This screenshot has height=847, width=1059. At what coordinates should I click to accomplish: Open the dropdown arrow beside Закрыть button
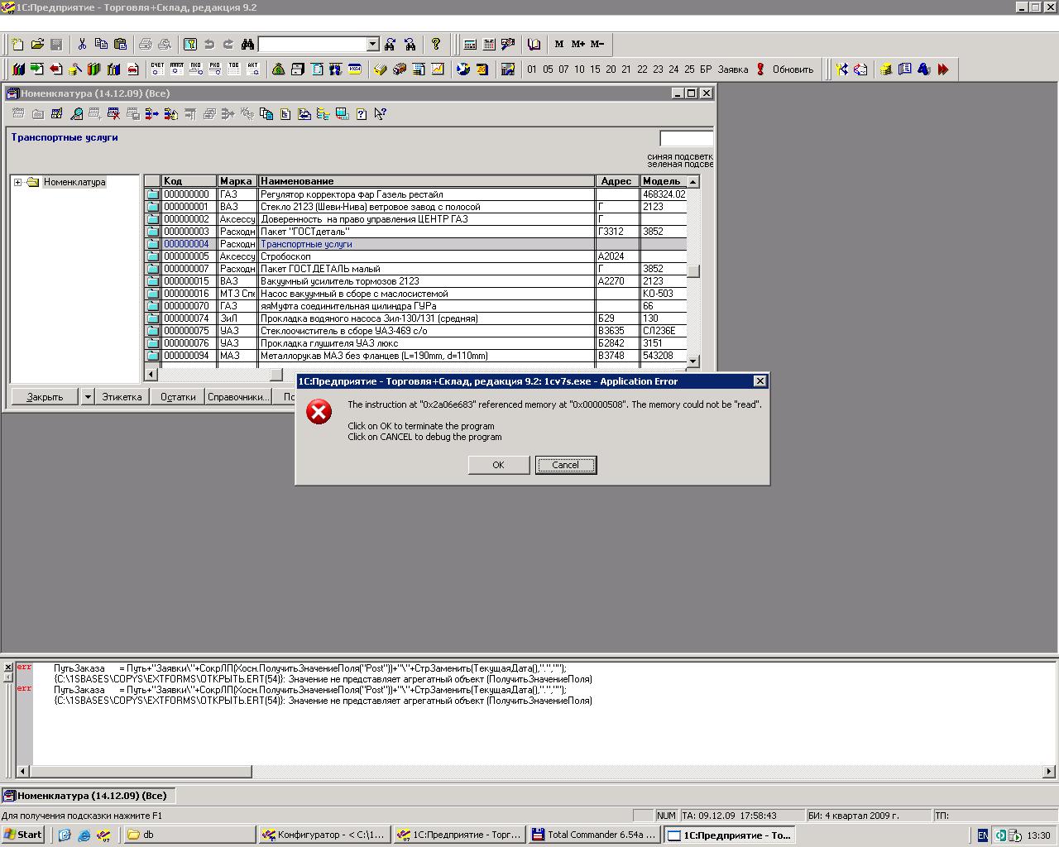pos(87,397)
